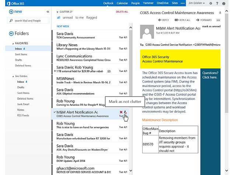The image size is (234, 175).
Task: Collapse the FAVORITES folder group
Action: (13, 43)
